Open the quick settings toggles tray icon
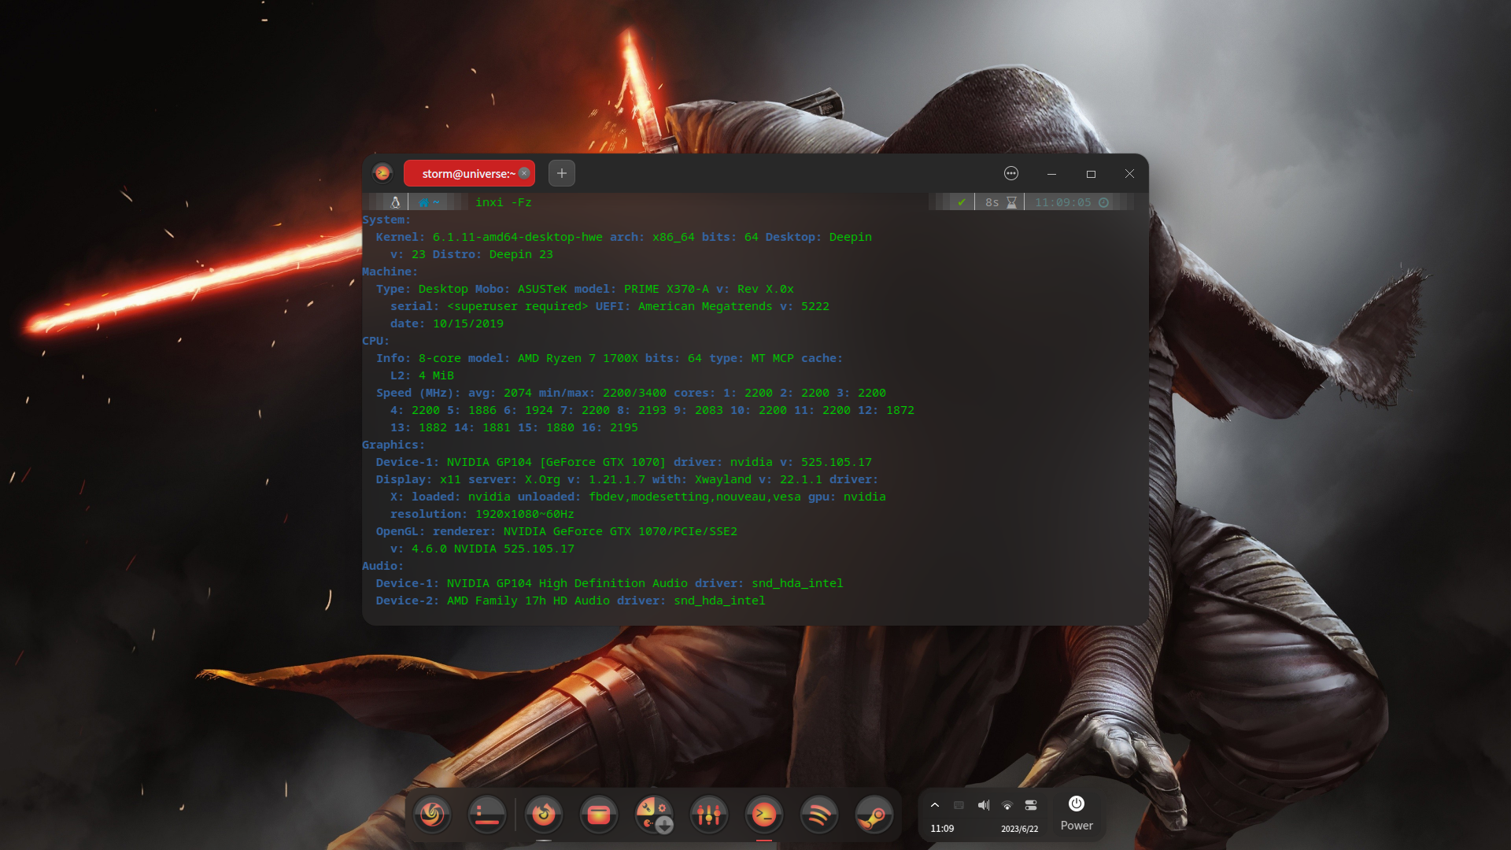The width and height of the screenshot is (1511, 850). (x=1031, y=805)
